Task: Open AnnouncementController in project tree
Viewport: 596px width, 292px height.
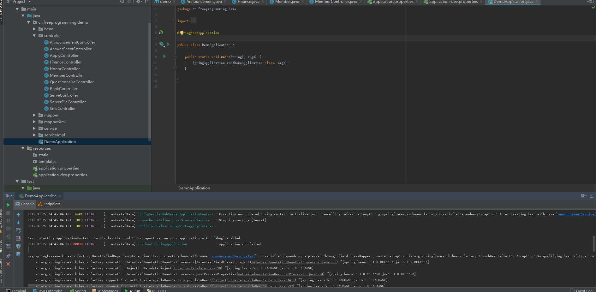Action: pos(72,42)
